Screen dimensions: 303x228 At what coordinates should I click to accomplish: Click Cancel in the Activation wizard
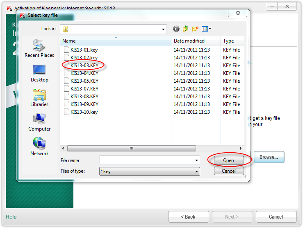tap(276, 217)
